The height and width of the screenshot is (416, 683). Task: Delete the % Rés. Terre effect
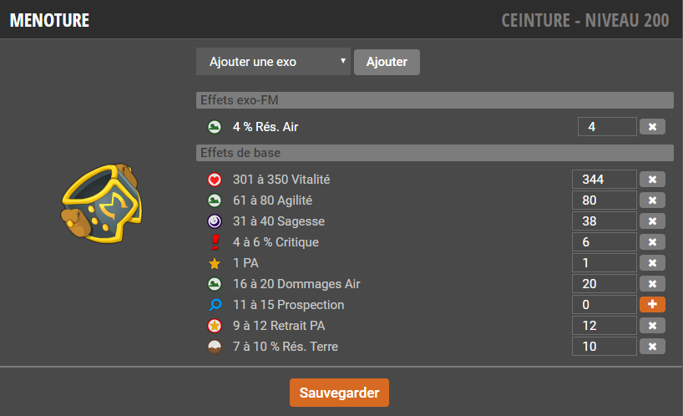click(x=652, y=347)
